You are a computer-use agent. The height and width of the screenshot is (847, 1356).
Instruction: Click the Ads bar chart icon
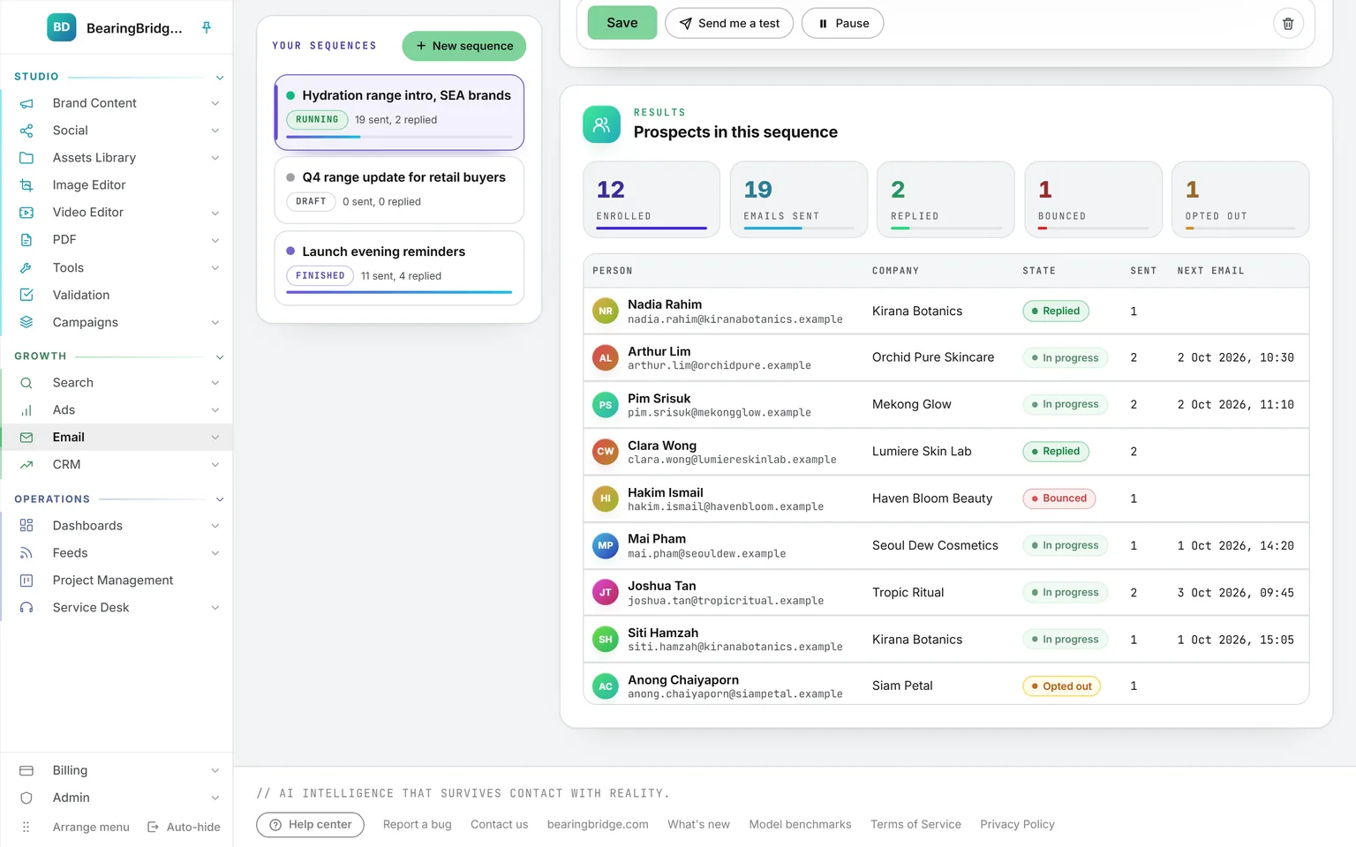pos(26,410)
